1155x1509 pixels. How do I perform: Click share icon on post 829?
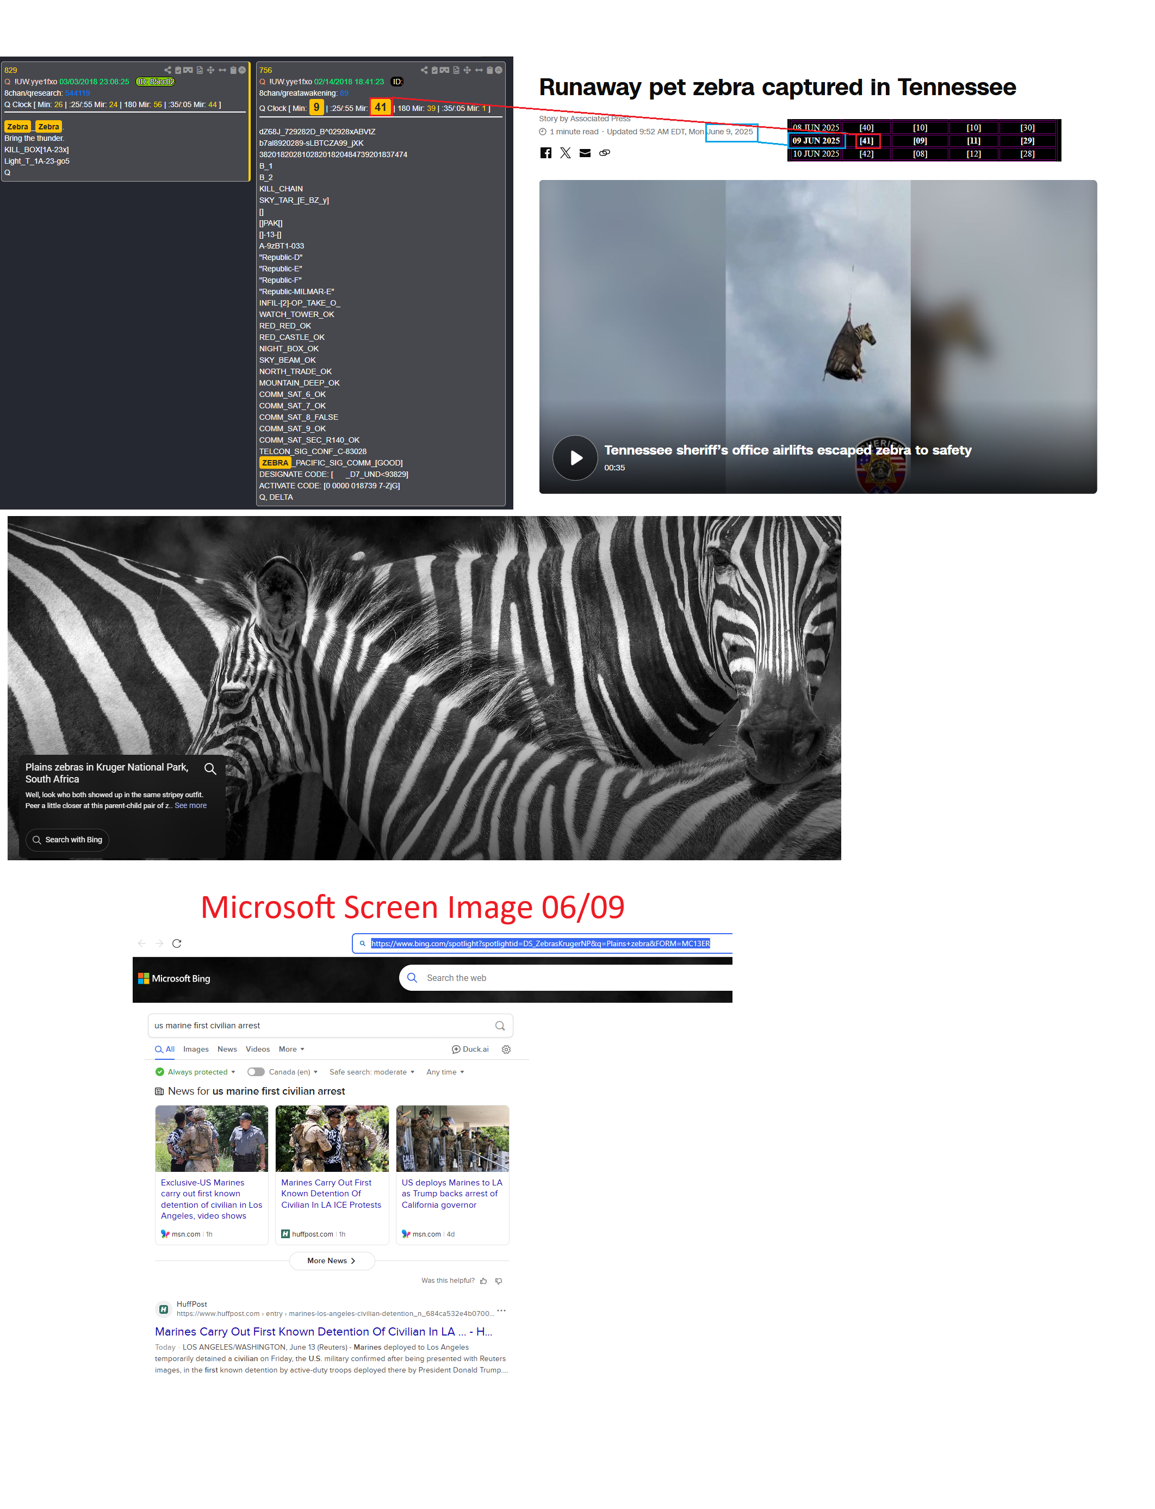[x=167, y=70]
